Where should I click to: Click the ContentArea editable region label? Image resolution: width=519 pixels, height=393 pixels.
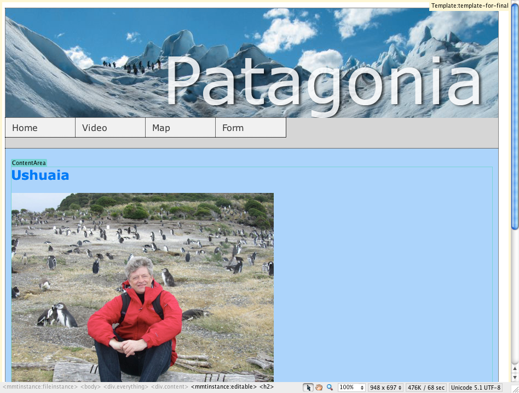pos(28,163)
